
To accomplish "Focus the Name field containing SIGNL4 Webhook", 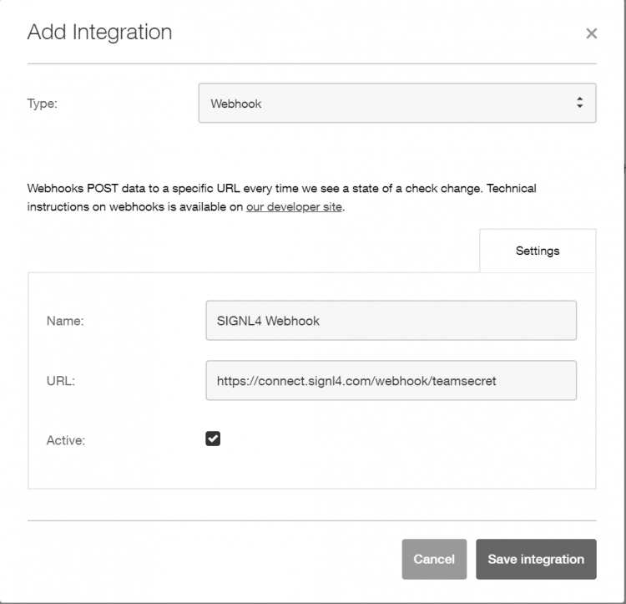I will coord(391,320).
